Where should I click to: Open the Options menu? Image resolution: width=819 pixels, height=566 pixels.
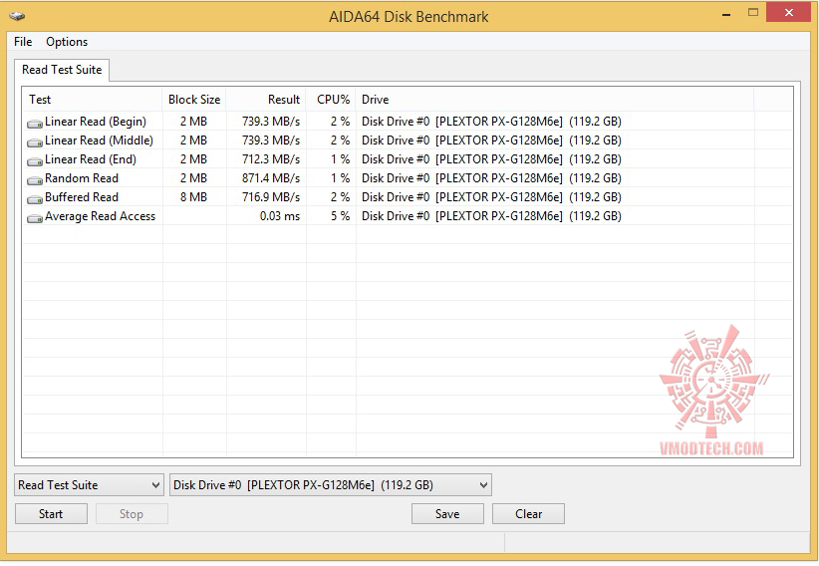pyautogui.click(x=67, y=42)
